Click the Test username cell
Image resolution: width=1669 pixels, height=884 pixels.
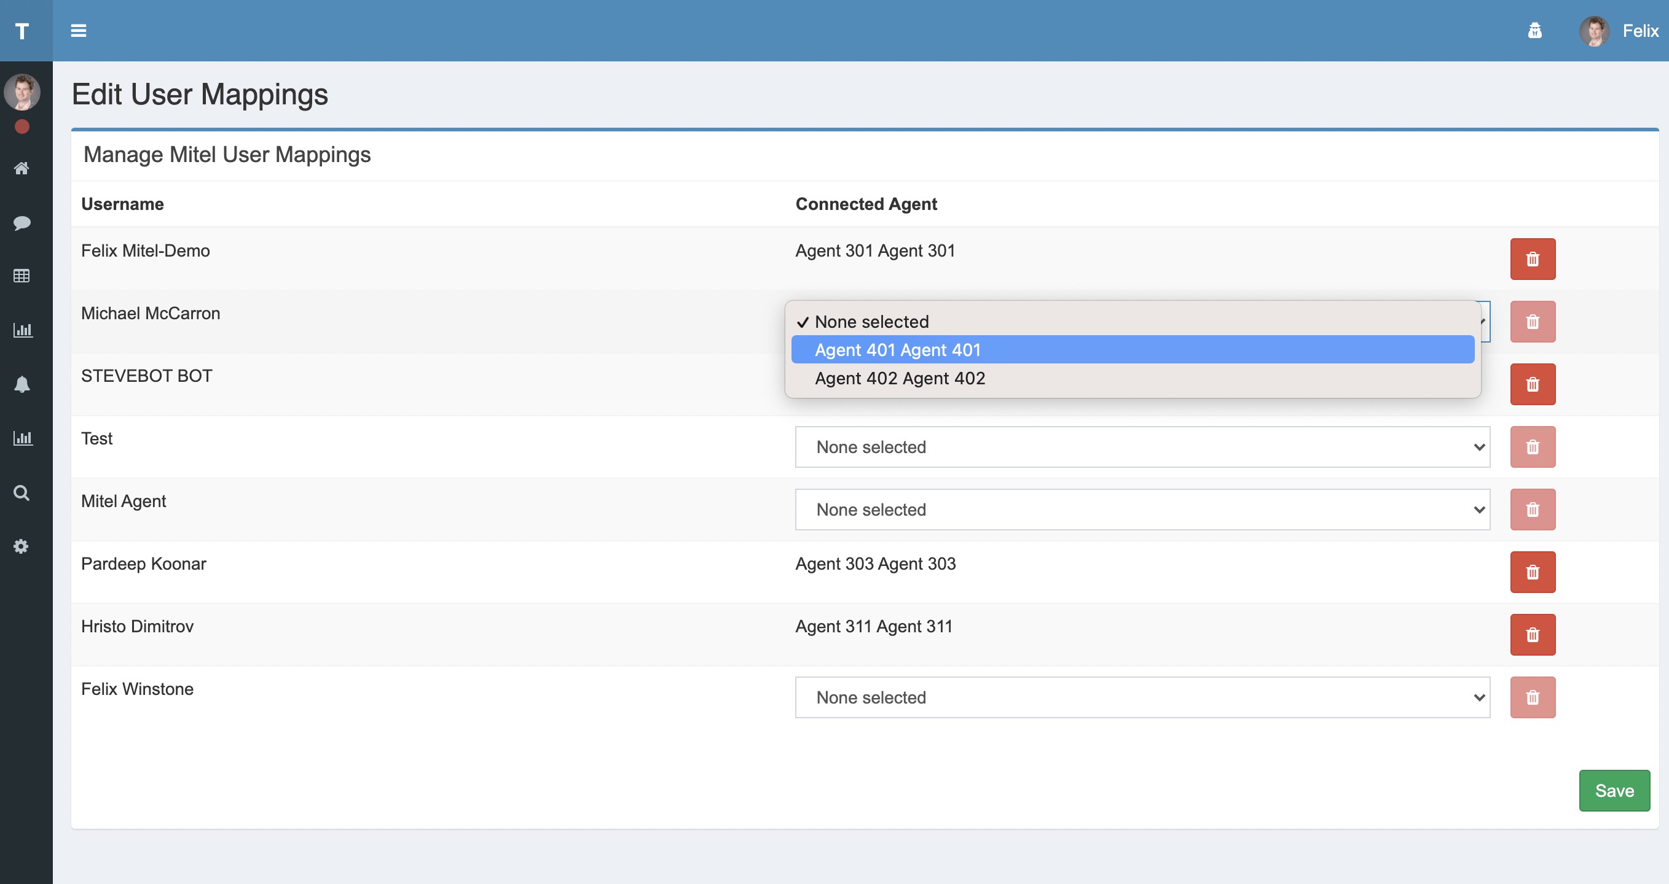(96, 438)
